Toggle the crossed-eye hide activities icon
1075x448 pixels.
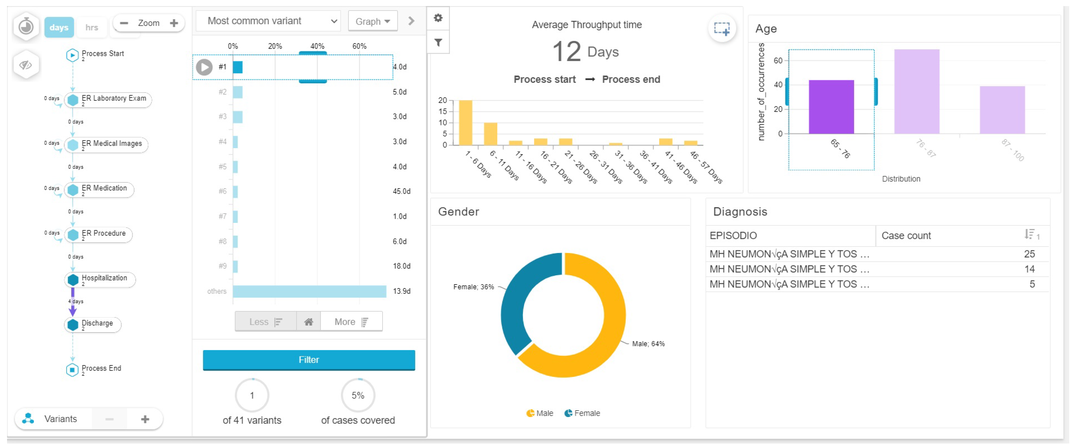click(26, 65)
